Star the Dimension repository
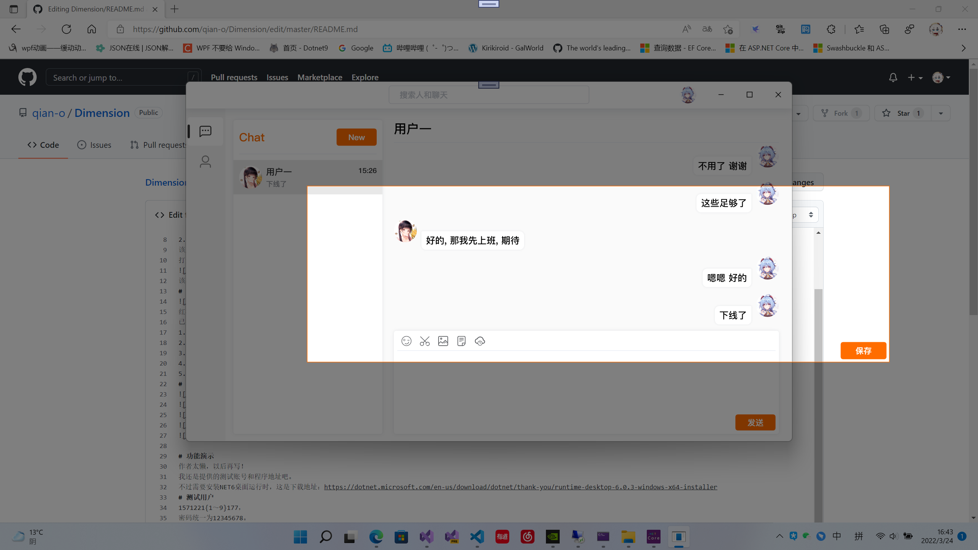Viewport: 978px width, 550px height. coord(903,113)
